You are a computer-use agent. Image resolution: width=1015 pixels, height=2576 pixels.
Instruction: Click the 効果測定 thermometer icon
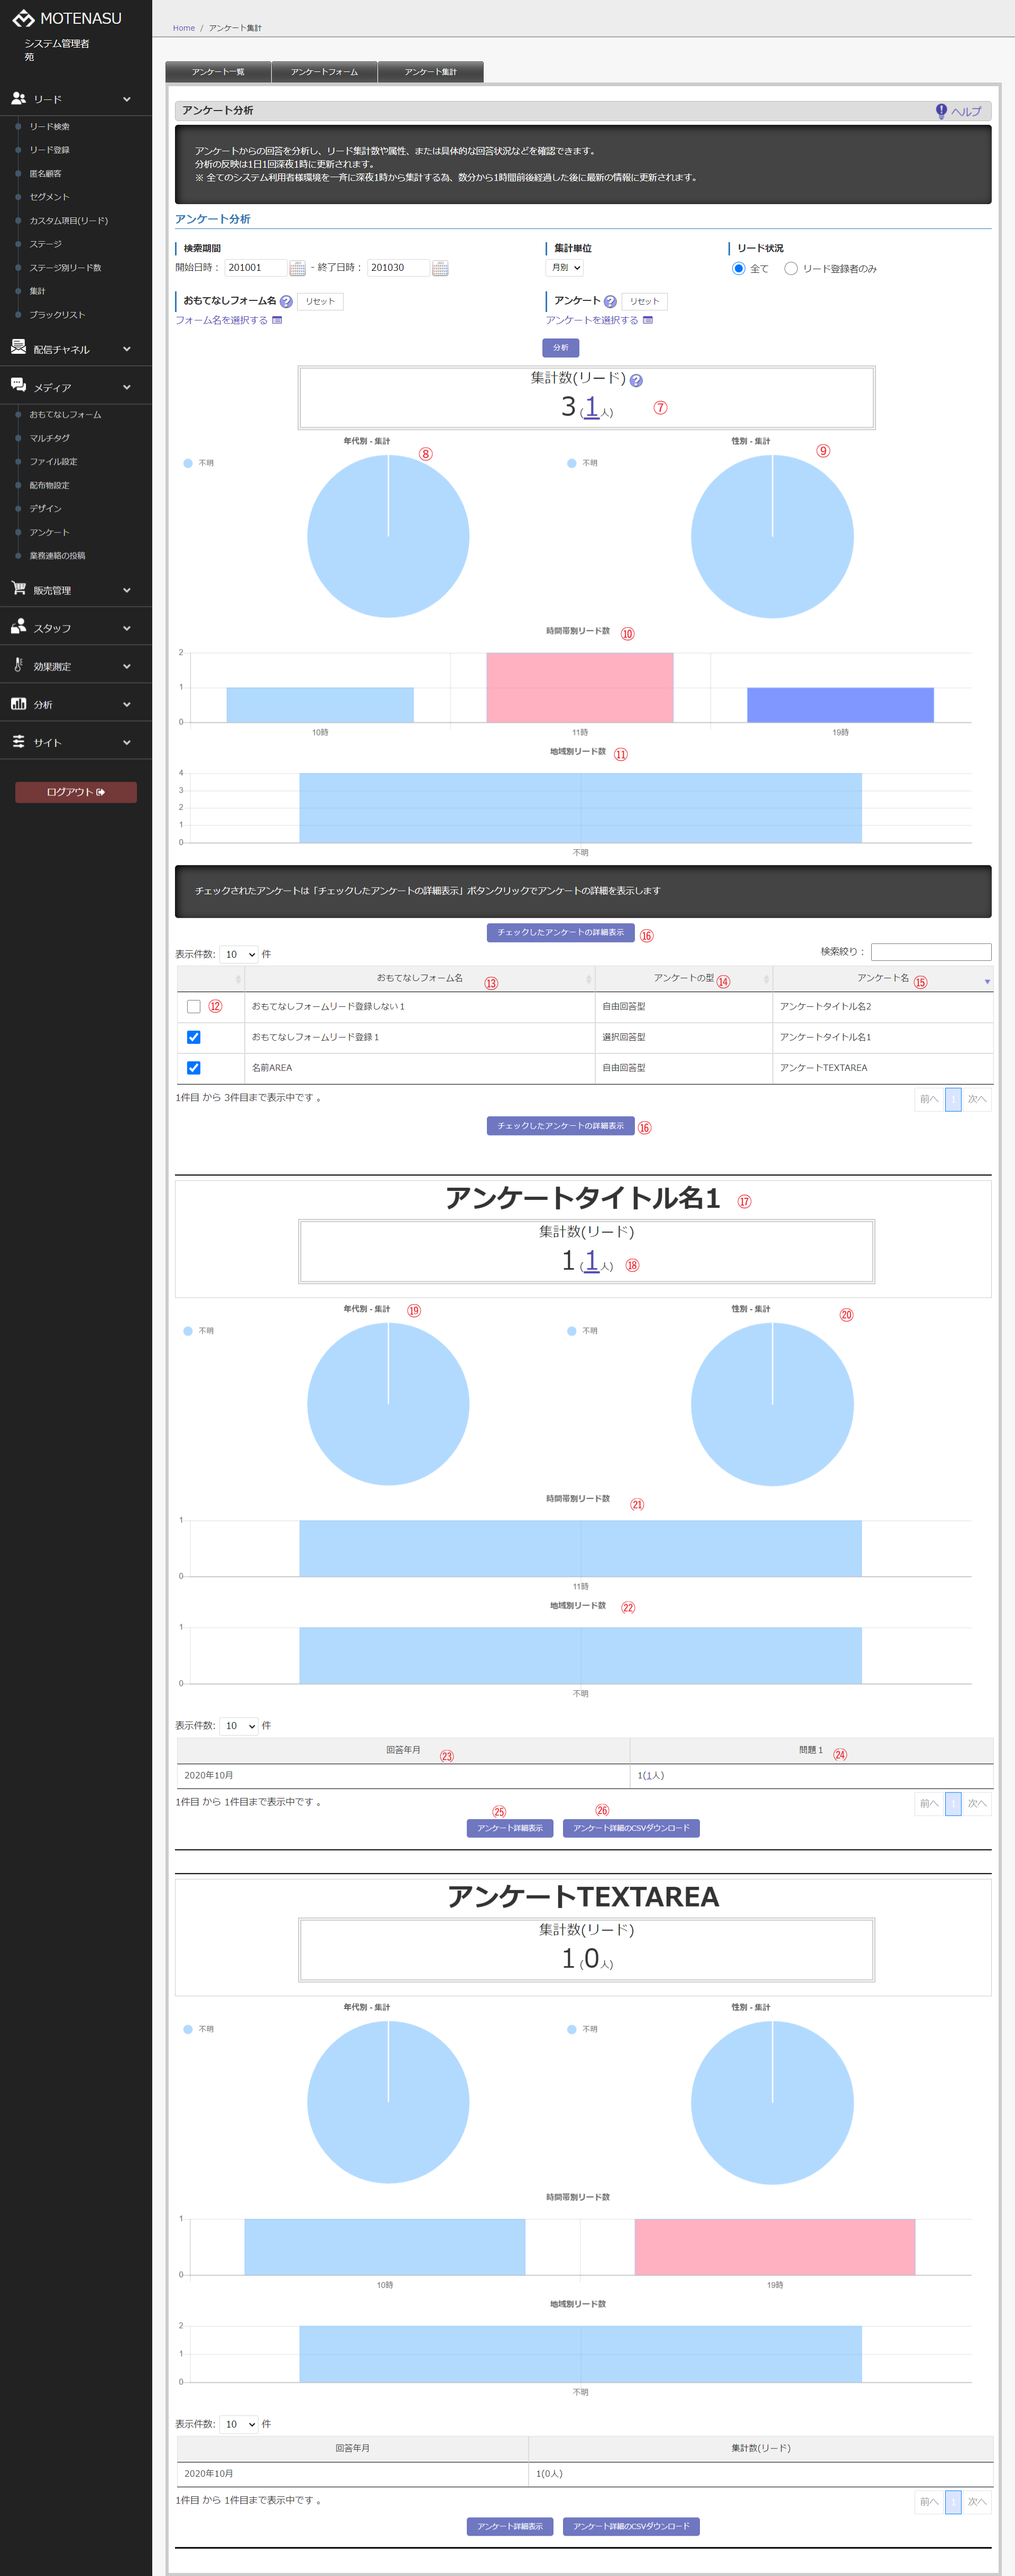click(18, 665)
